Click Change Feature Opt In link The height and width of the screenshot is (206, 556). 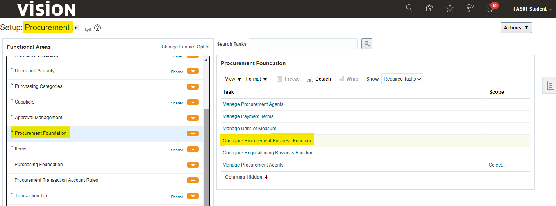point(185,47)
